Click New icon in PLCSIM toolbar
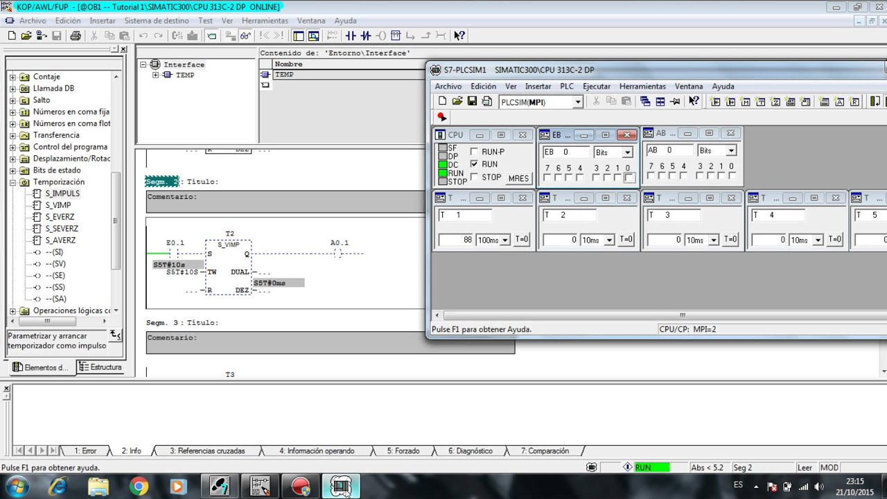This screenshot has height=499, width=887. 443,101
